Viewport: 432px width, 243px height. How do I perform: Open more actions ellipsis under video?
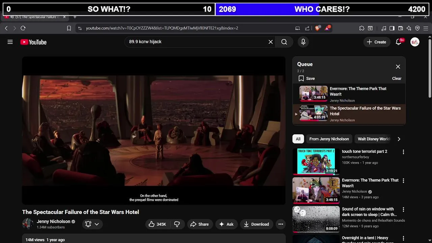point(281,224)
